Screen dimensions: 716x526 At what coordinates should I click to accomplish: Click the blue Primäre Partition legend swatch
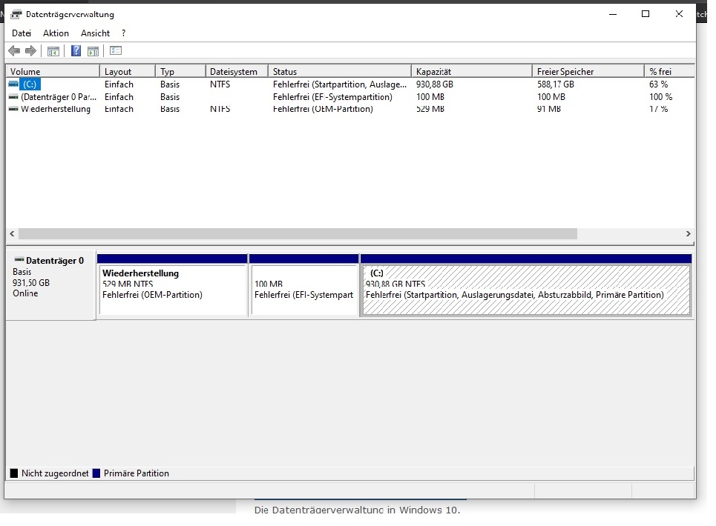click(96, 473)
